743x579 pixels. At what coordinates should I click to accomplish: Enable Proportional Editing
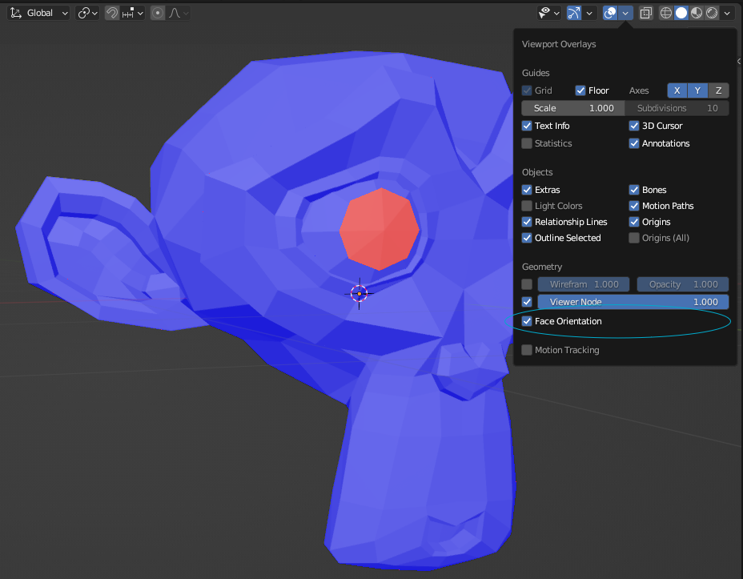coord(157,13)
